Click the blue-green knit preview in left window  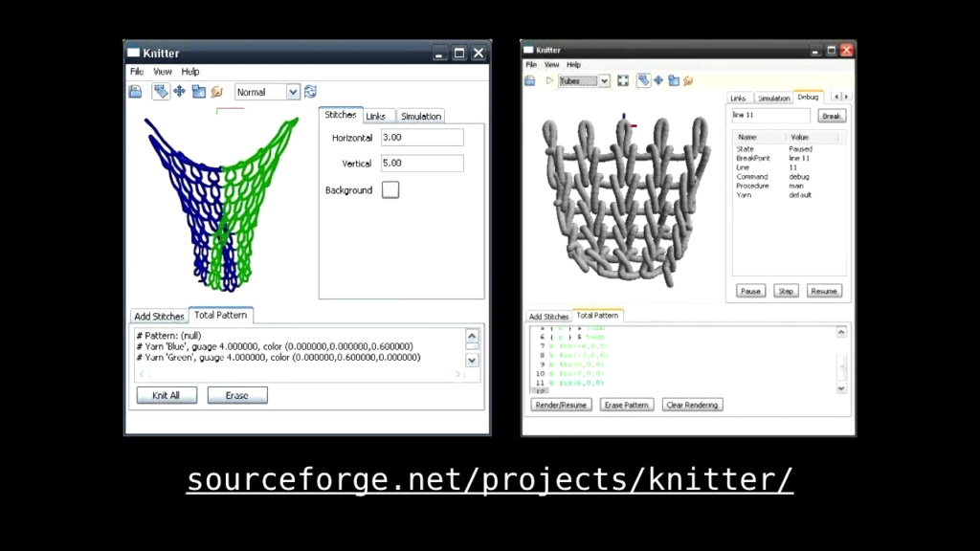(222, 205)
